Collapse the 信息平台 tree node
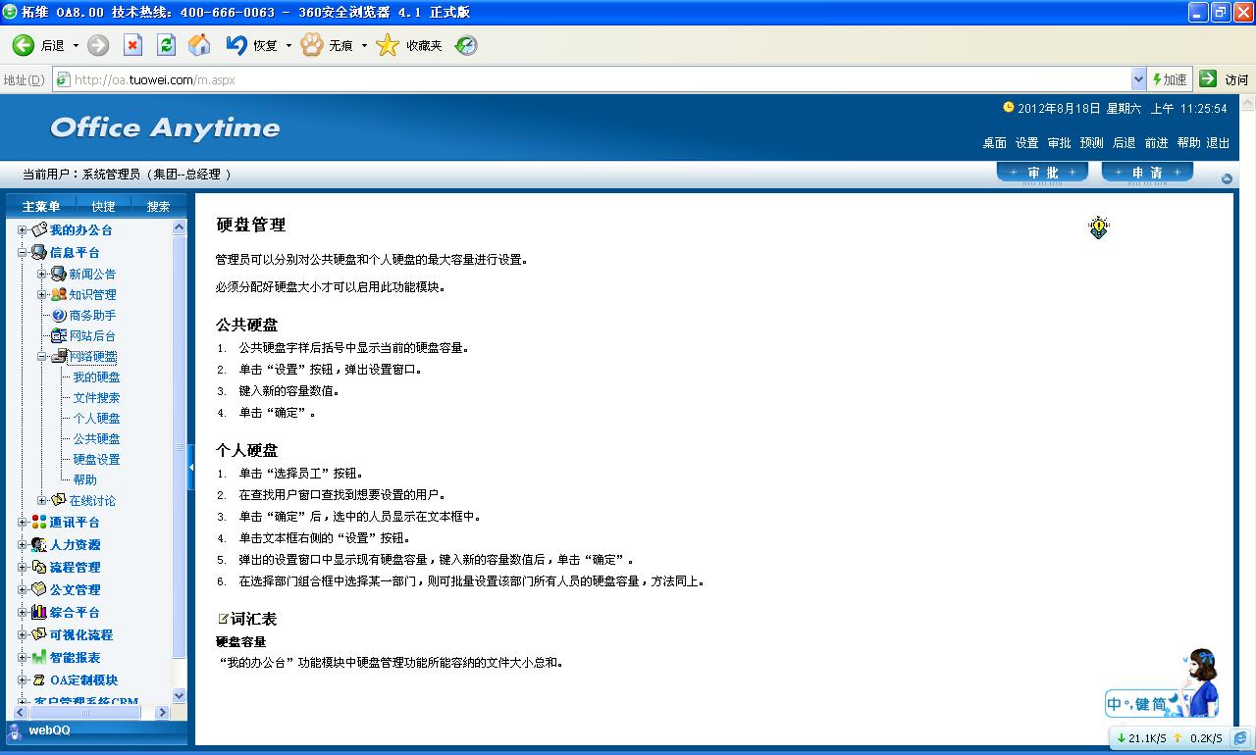1256x755 pixels. click(x=23, y=253)
